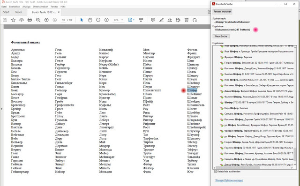The image size is (300, 186).
Task: Switch to the Tools tab
Action: coord(18,12)
